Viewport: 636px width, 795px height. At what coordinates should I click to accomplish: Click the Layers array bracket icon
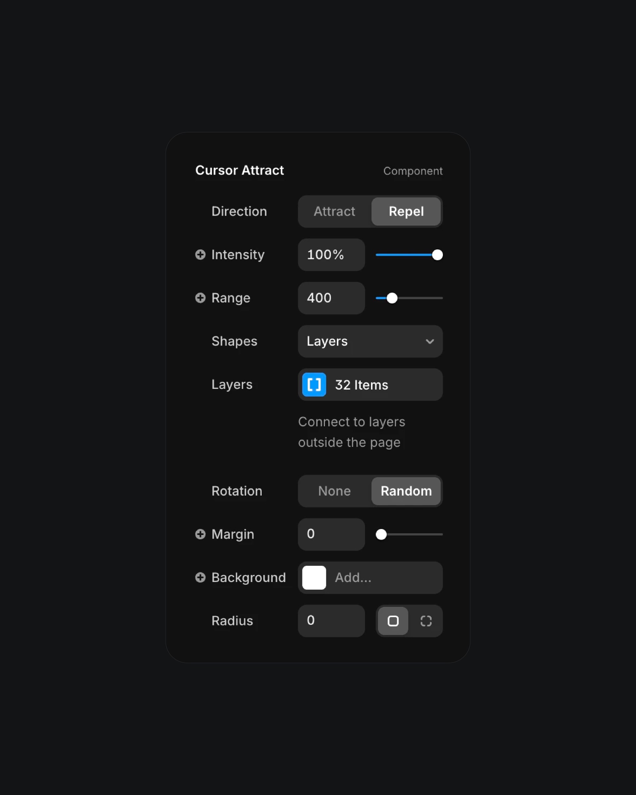tap(314, 384)
